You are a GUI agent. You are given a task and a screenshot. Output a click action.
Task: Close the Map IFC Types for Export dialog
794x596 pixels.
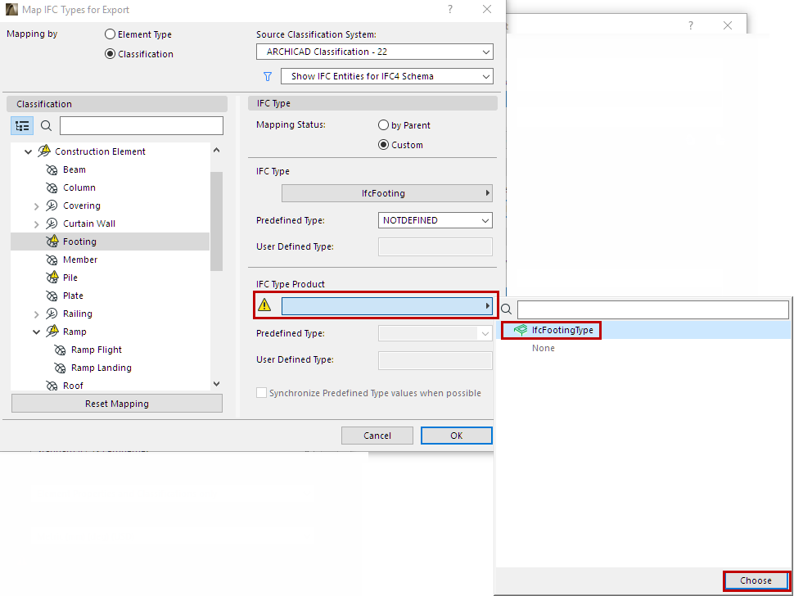[x=486, y=9]
